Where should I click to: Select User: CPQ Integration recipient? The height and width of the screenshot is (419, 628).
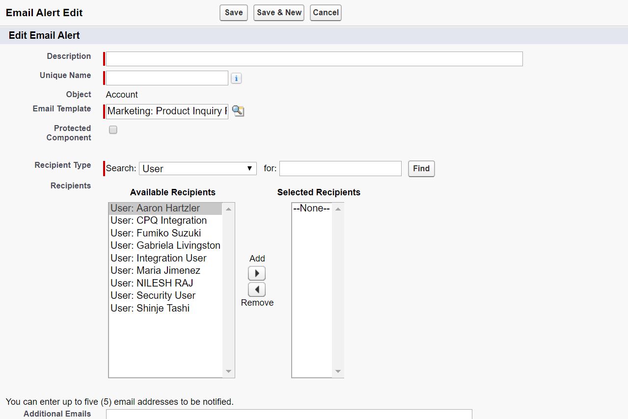165,221
